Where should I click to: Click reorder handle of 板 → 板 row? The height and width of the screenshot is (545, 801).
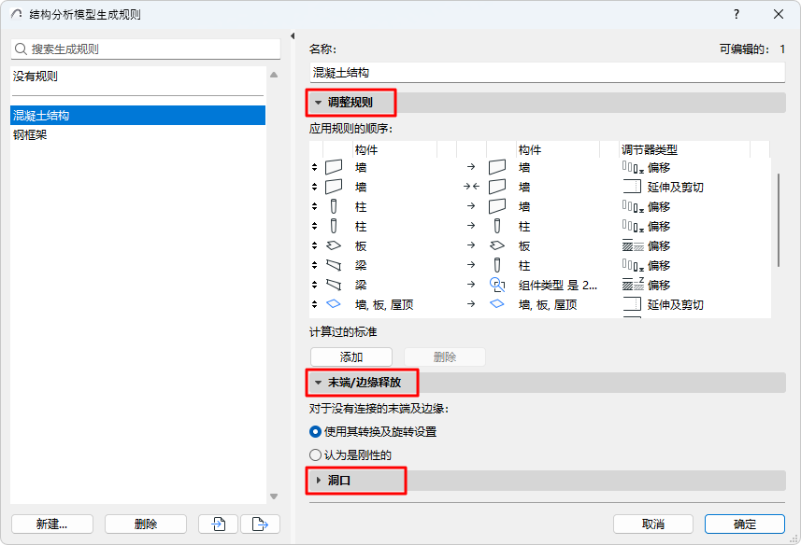tap(314, 245)
